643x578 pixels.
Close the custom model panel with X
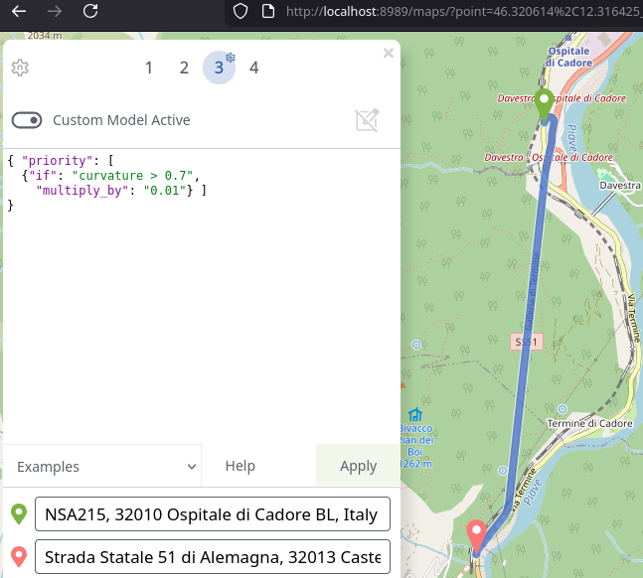[389, 54]
